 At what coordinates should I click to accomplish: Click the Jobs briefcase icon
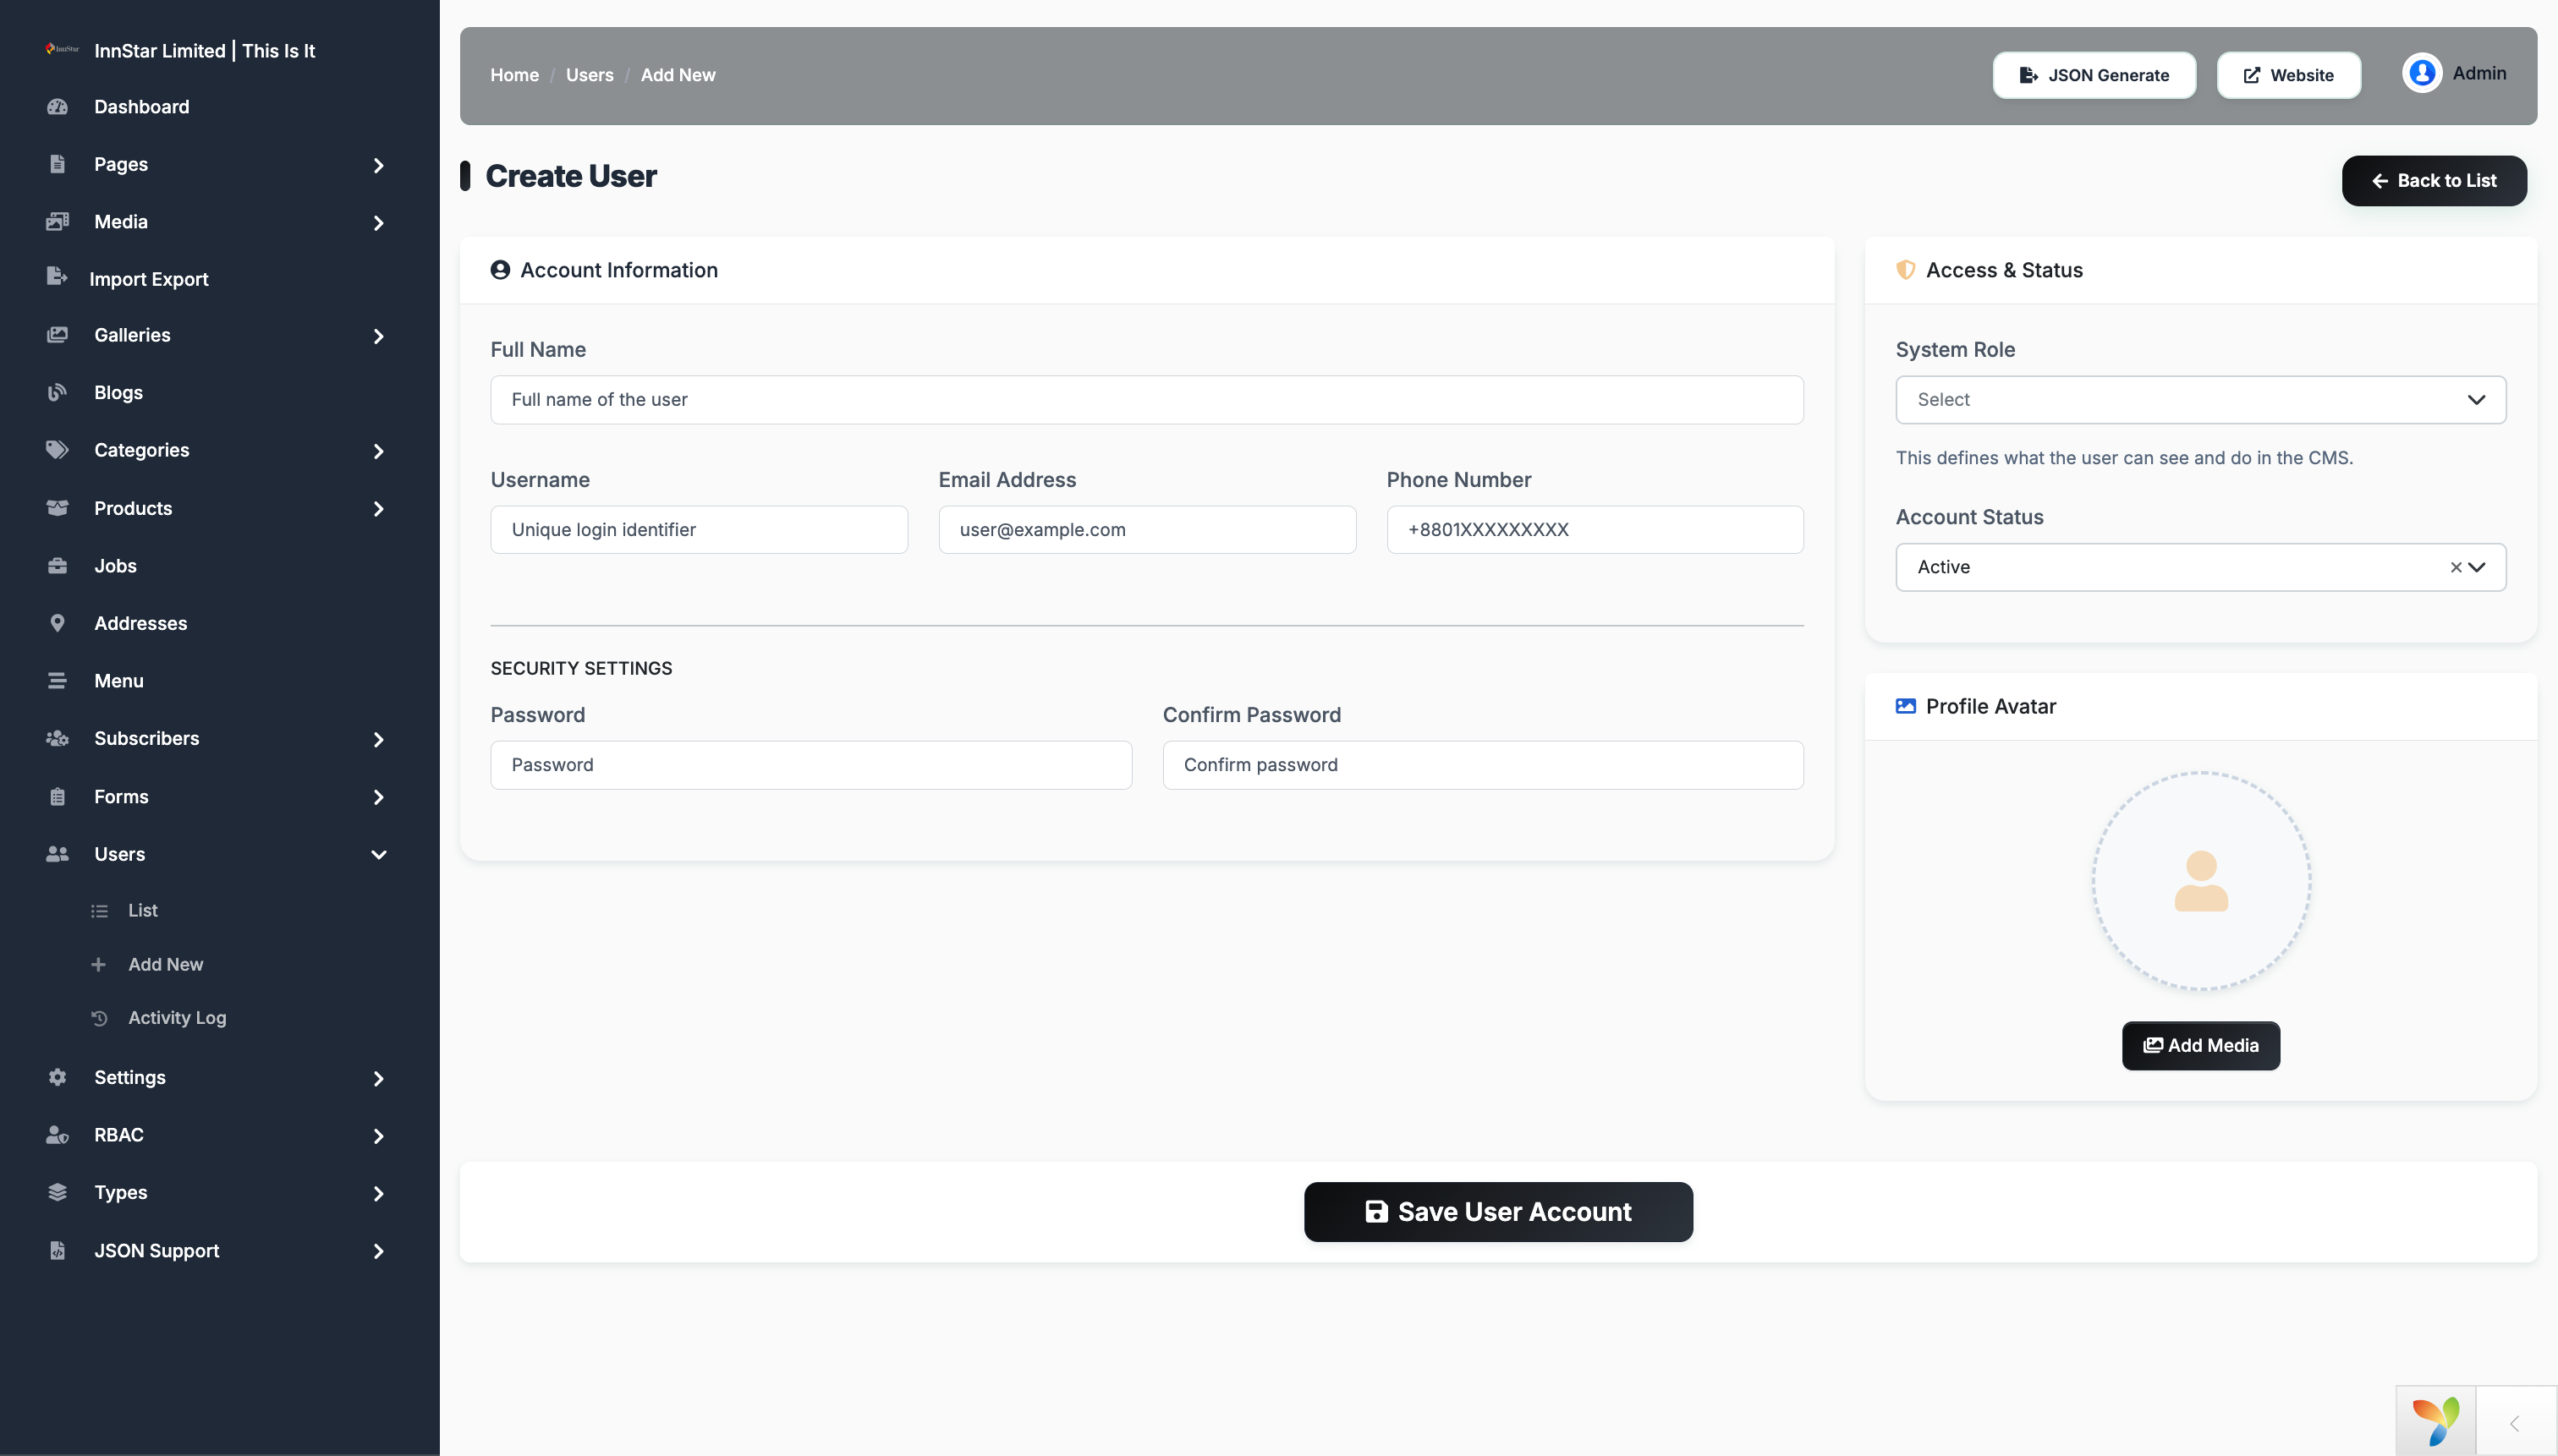point(57,565)
